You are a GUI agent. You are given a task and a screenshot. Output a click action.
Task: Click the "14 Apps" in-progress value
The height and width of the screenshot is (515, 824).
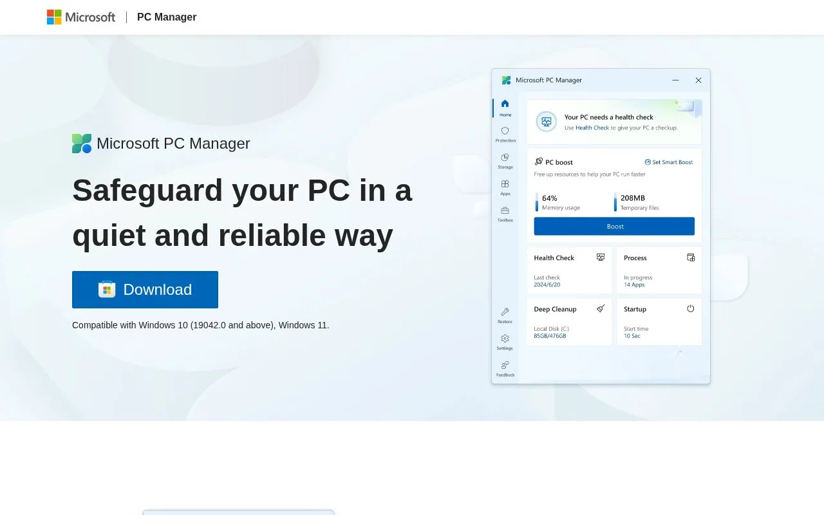coord(634,285)
